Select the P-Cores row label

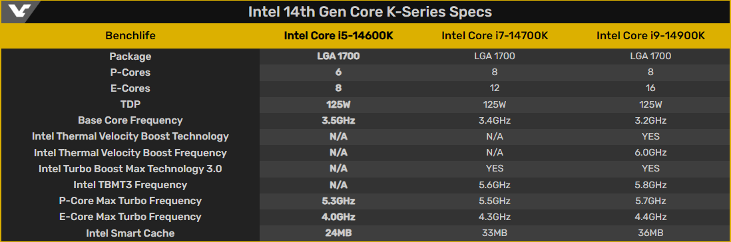pyautogui.click(x=130, y=72)
